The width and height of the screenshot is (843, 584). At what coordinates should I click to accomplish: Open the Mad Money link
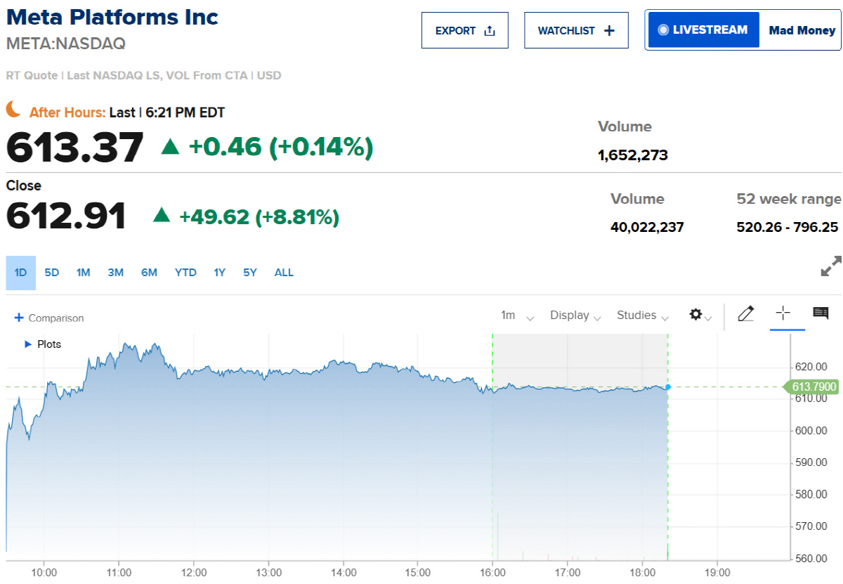click(x=802, y=30)
